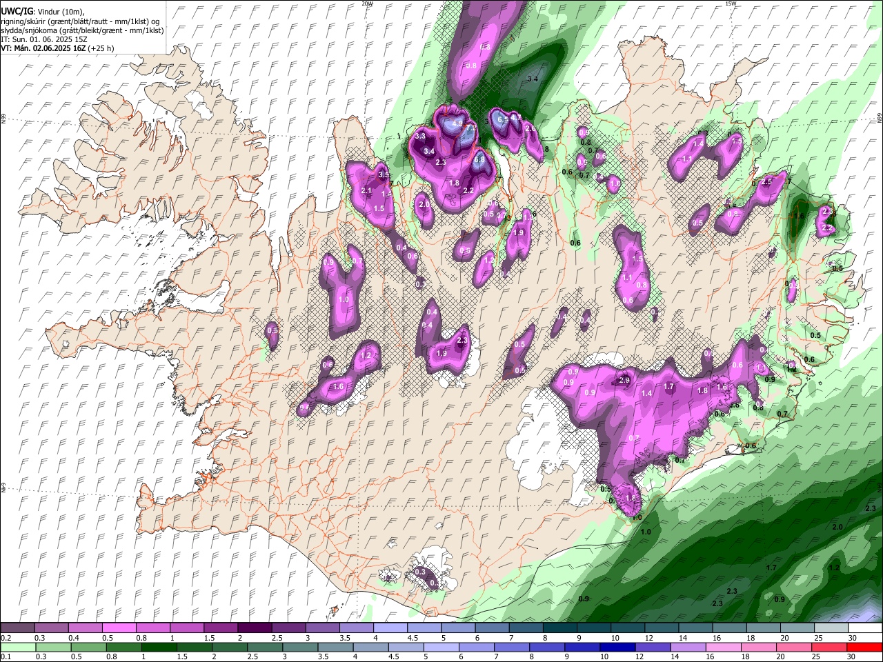
Task: Click the 'Vindur (10m)' header label
Action: pos(61,12)
